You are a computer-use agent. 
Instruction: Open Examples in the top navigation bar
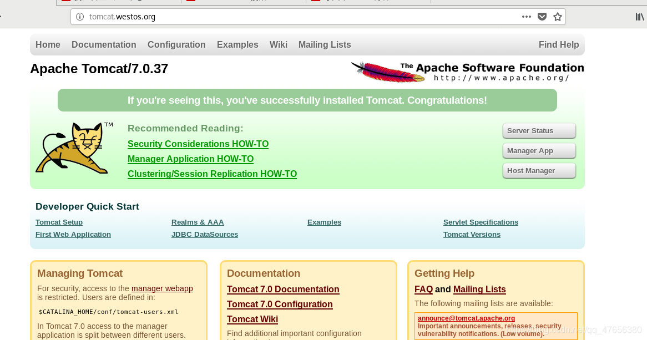237,44
